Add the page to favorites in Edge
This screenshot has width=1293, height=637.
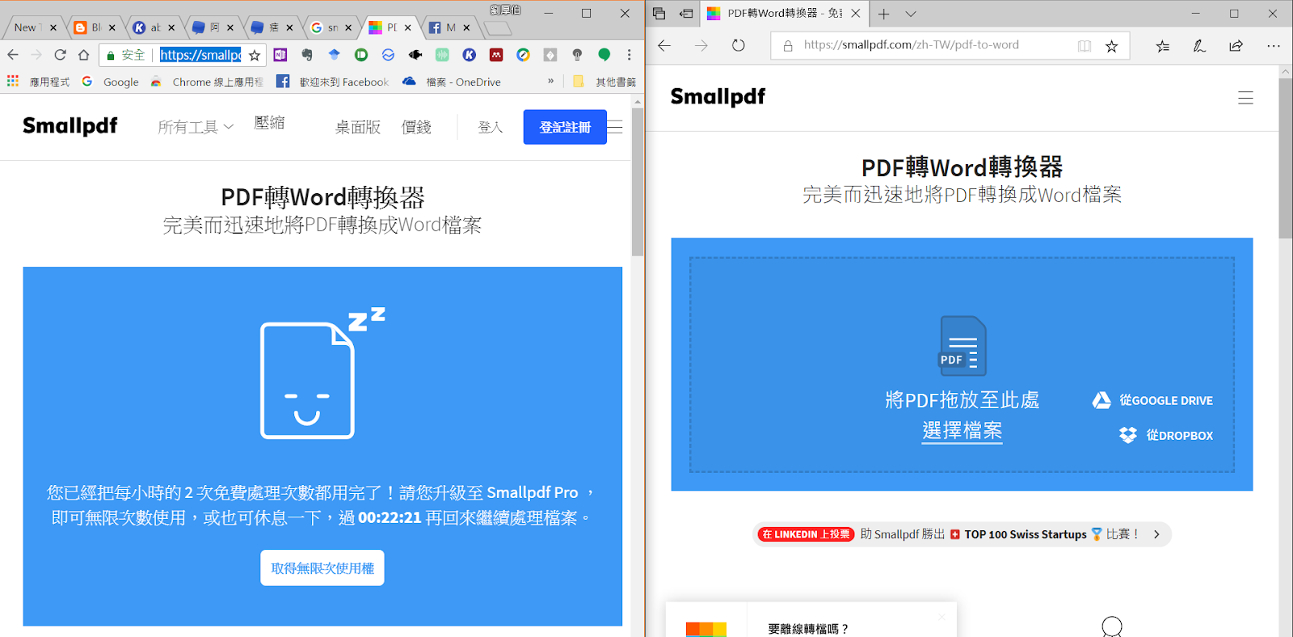(x=1112, y=46)
